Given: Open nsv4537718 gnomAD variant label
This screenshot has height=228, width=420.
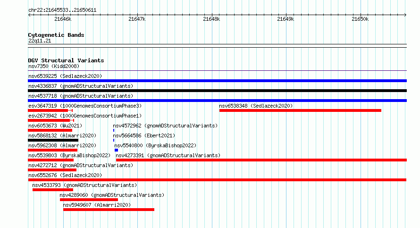Looking at the screenshot, I should [81, 96].
